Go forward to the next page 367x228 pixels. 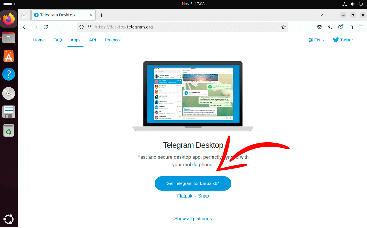click(35, 27)
